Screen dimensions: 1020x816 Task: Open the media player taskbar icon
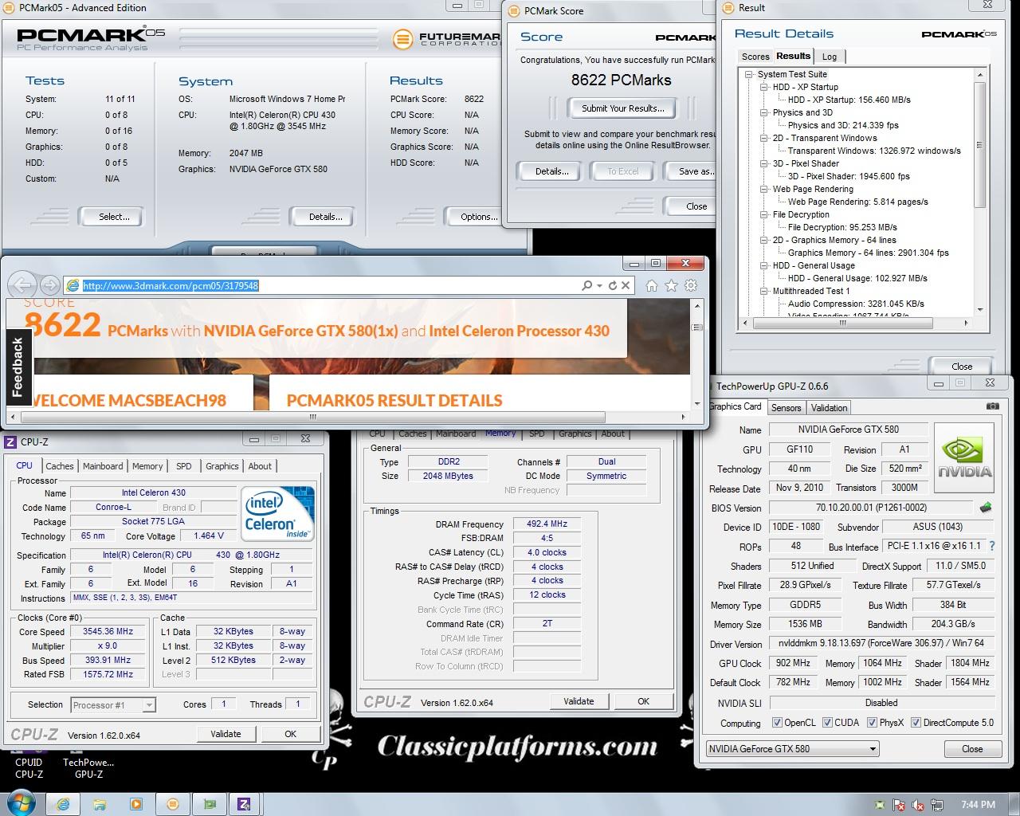pyautogui.click(x=135, y=804)
